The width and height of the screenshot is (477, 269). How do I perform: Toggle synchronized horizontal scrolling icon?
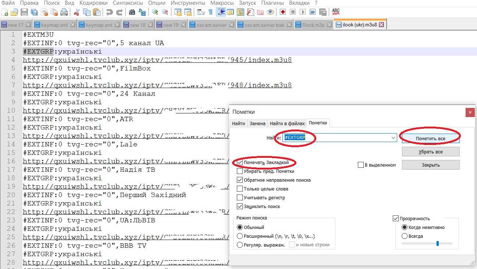[188, 12]
